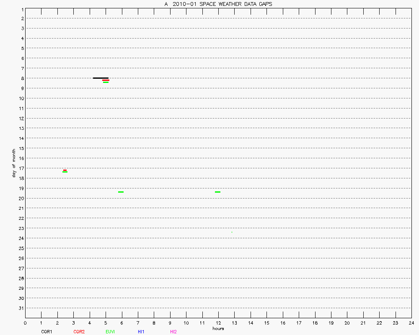Click the green EUVI gap bar on day 8

[106, 82]
